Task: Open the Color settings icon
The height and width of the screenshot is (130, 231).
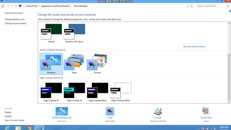Action: (110, 111)
